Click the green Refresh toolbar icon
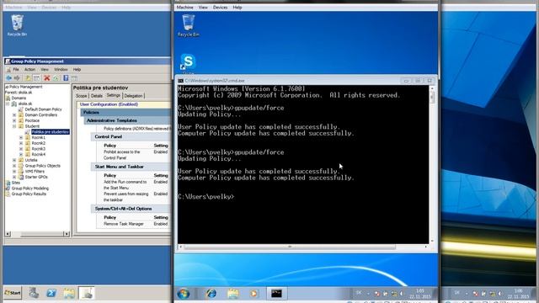Image resolution: width=539 pixels, height=303 pixels. [56, 78]
